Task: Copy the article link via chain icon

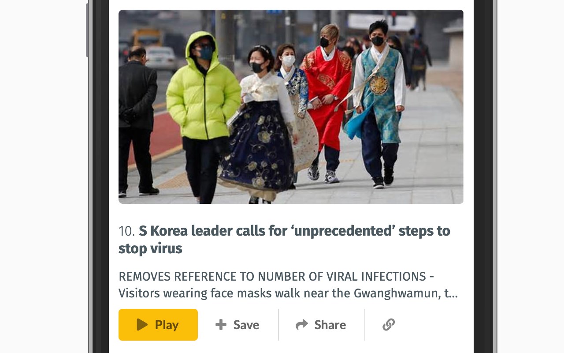Action: coord(389,325)
